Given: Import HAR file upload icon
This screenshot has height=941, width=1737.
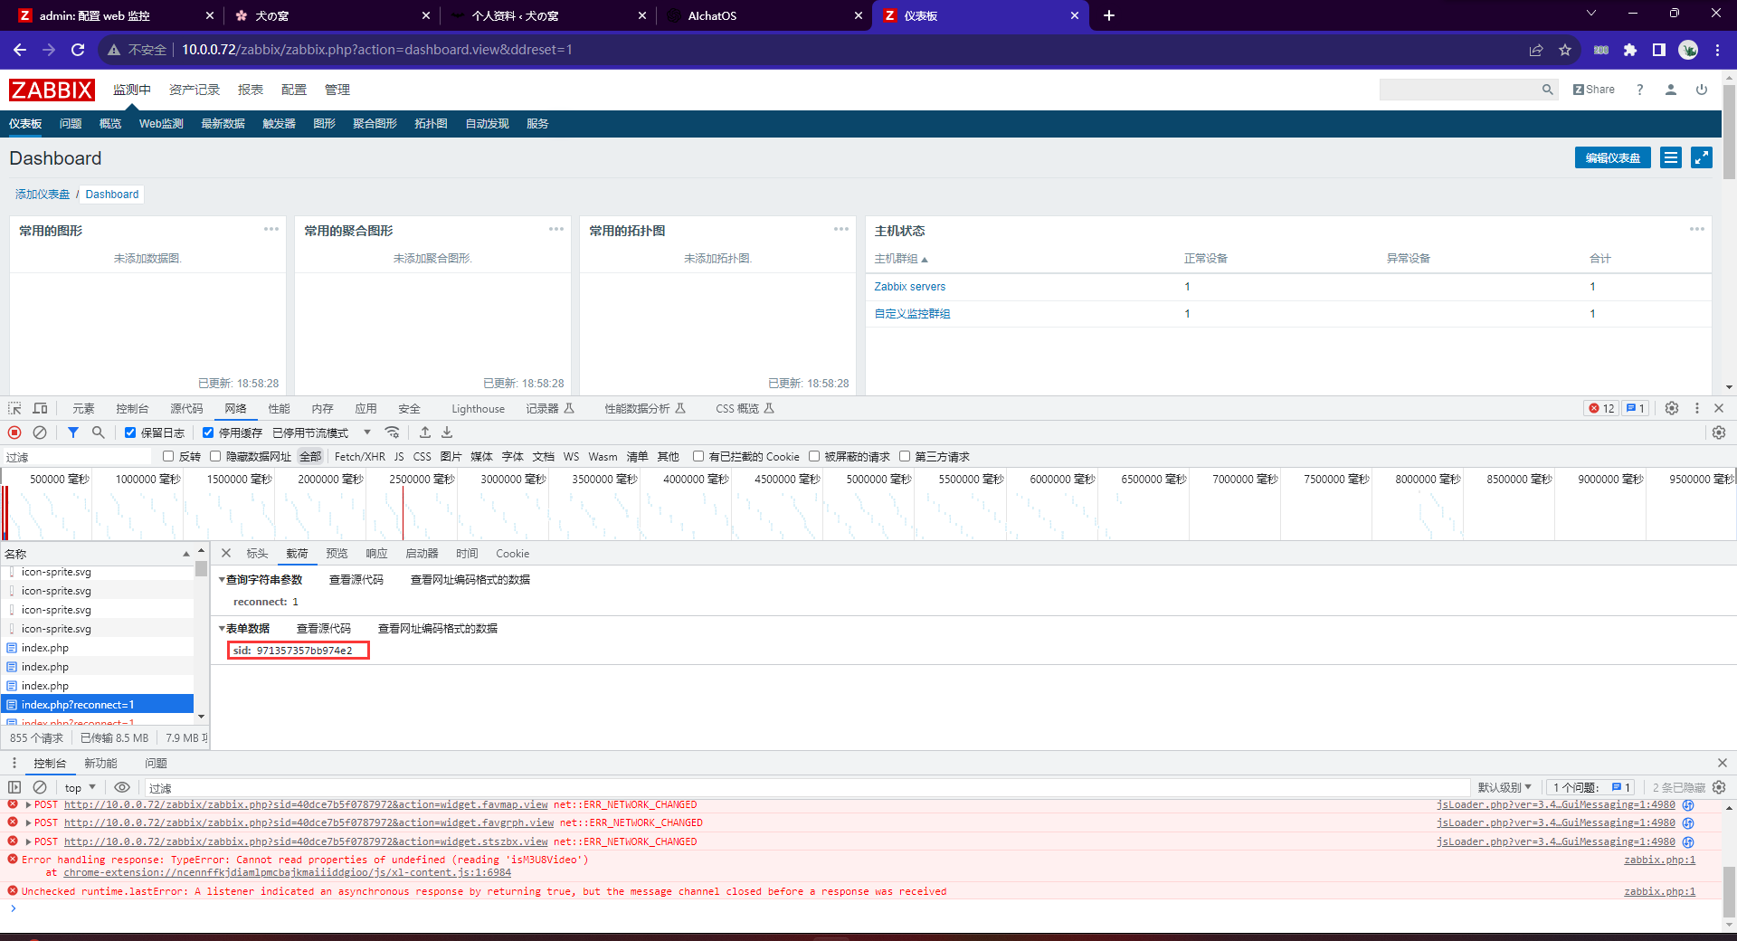Looking at the screenshot, I should pyautogui.click(x=425, y=432).
